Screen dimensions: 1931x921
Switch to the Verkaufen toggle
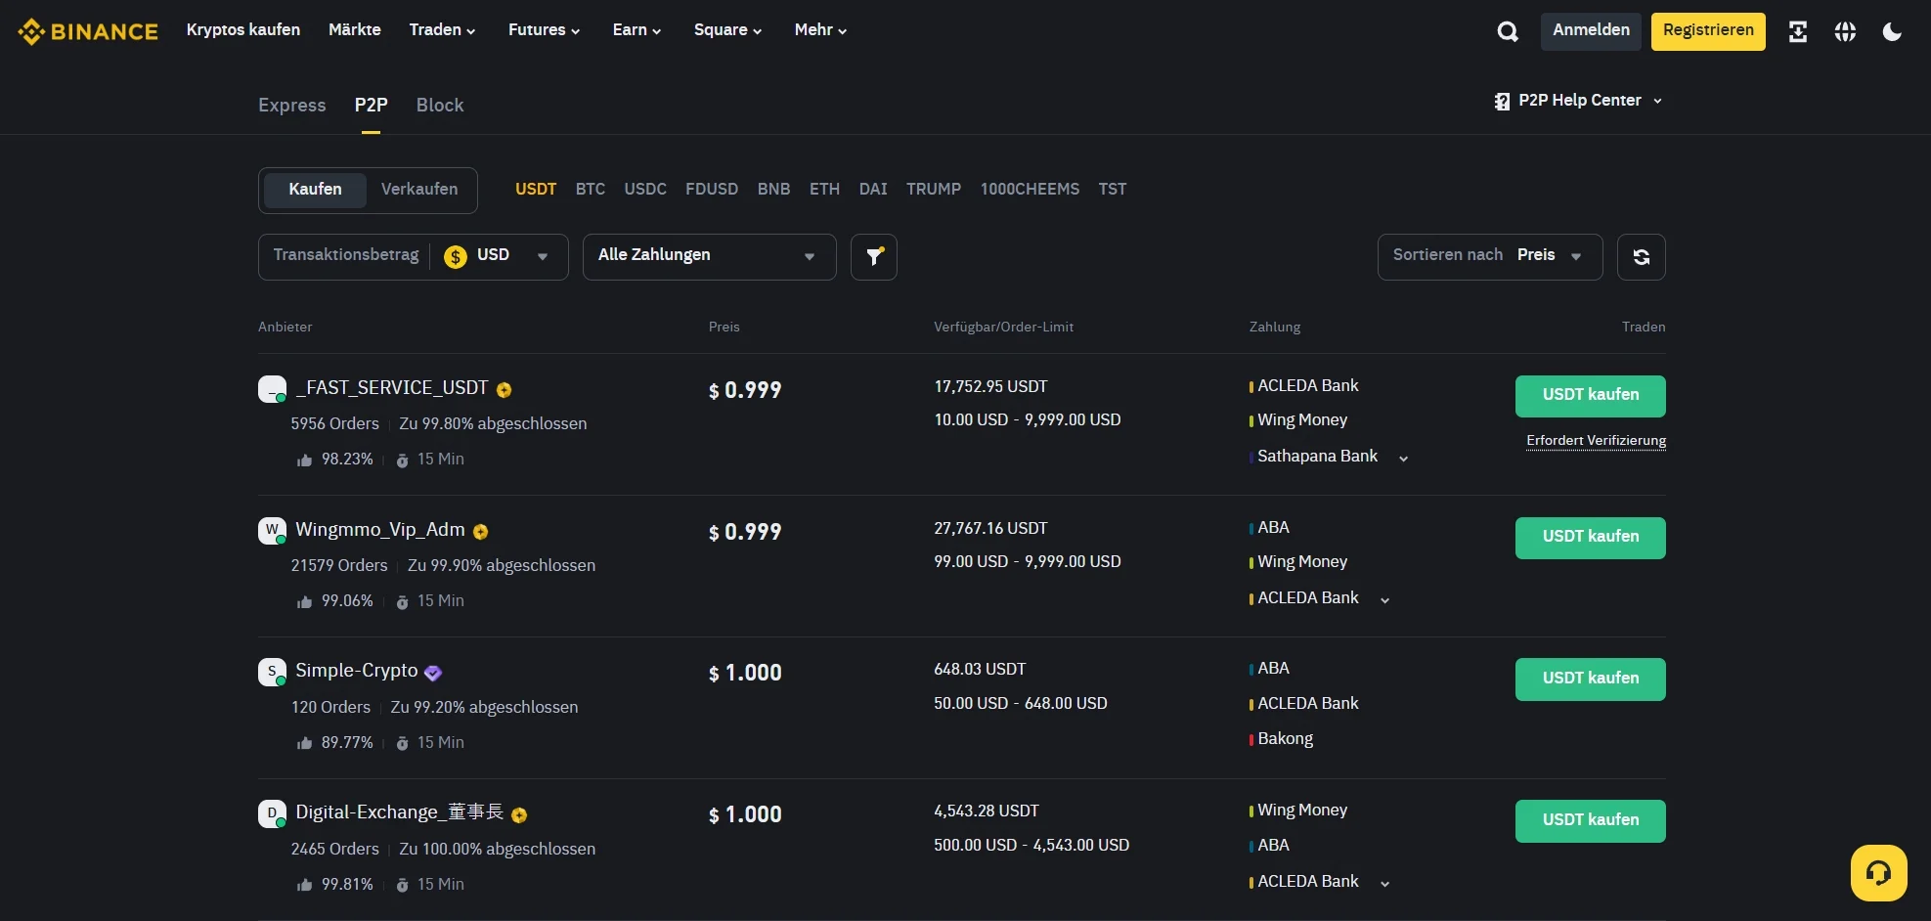click(419, 190)
